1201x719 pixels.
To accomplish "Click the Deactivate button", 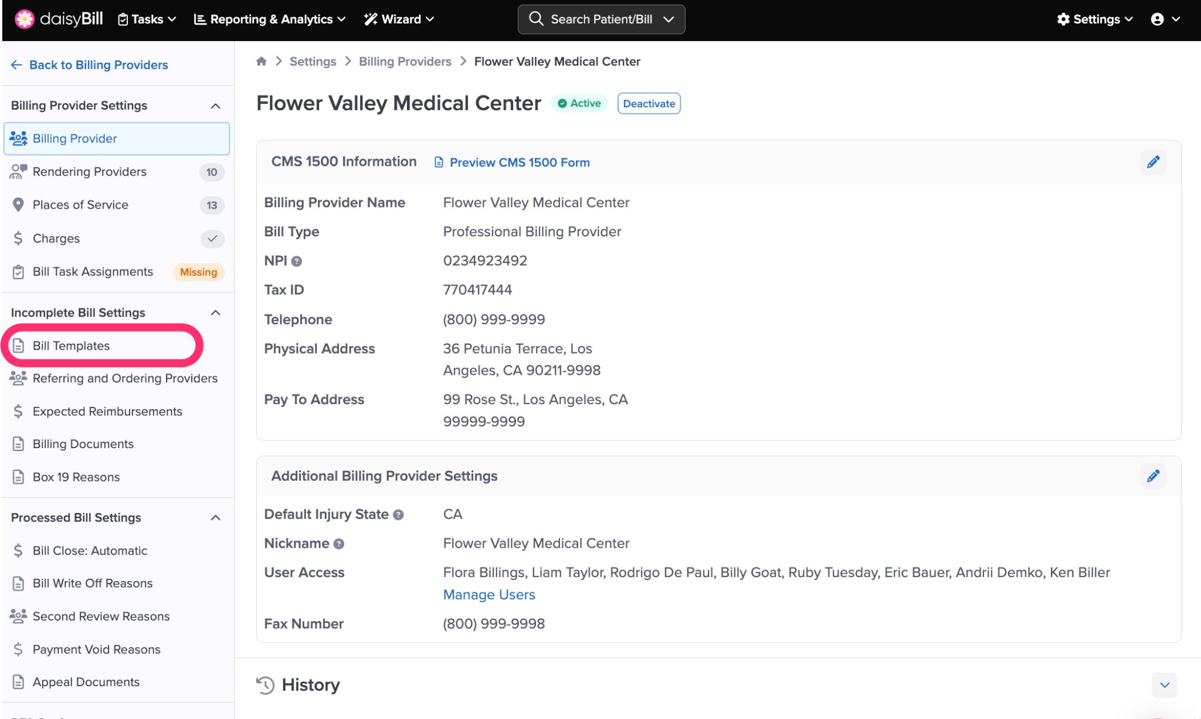I will 649,104.
